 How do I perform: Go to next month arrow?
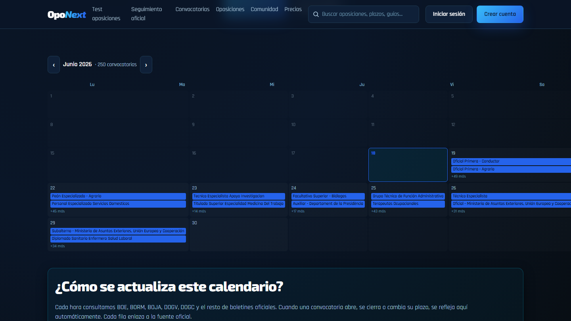pos(146,65)
